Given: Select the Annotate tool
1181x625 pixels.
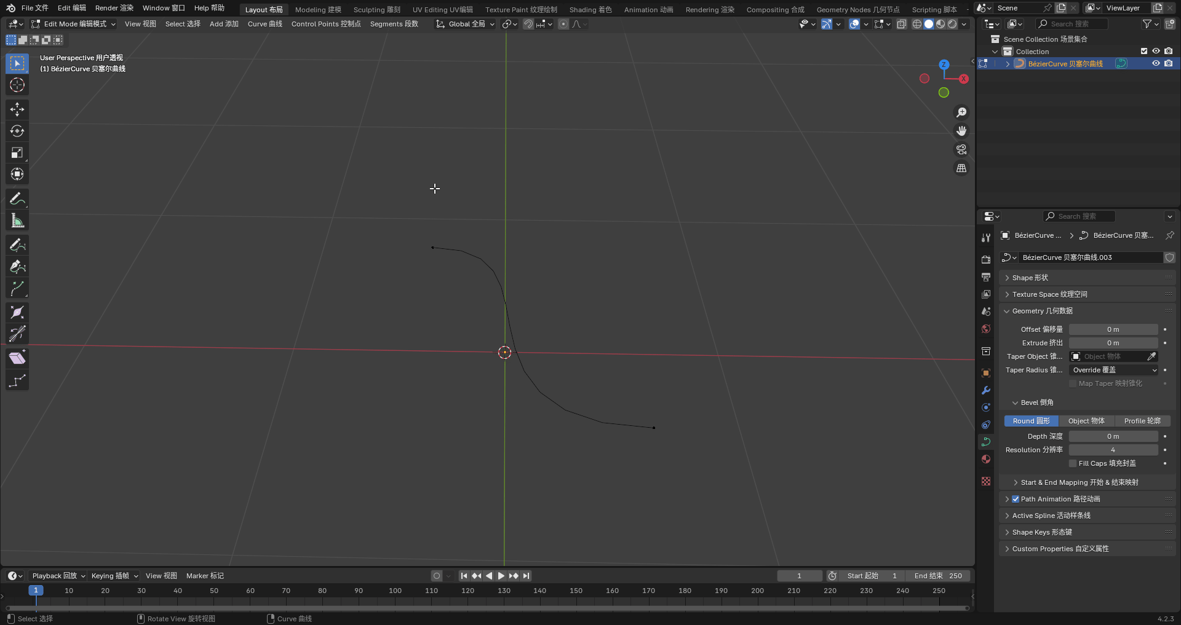Looking at the screenshot, I should [17, 199].
